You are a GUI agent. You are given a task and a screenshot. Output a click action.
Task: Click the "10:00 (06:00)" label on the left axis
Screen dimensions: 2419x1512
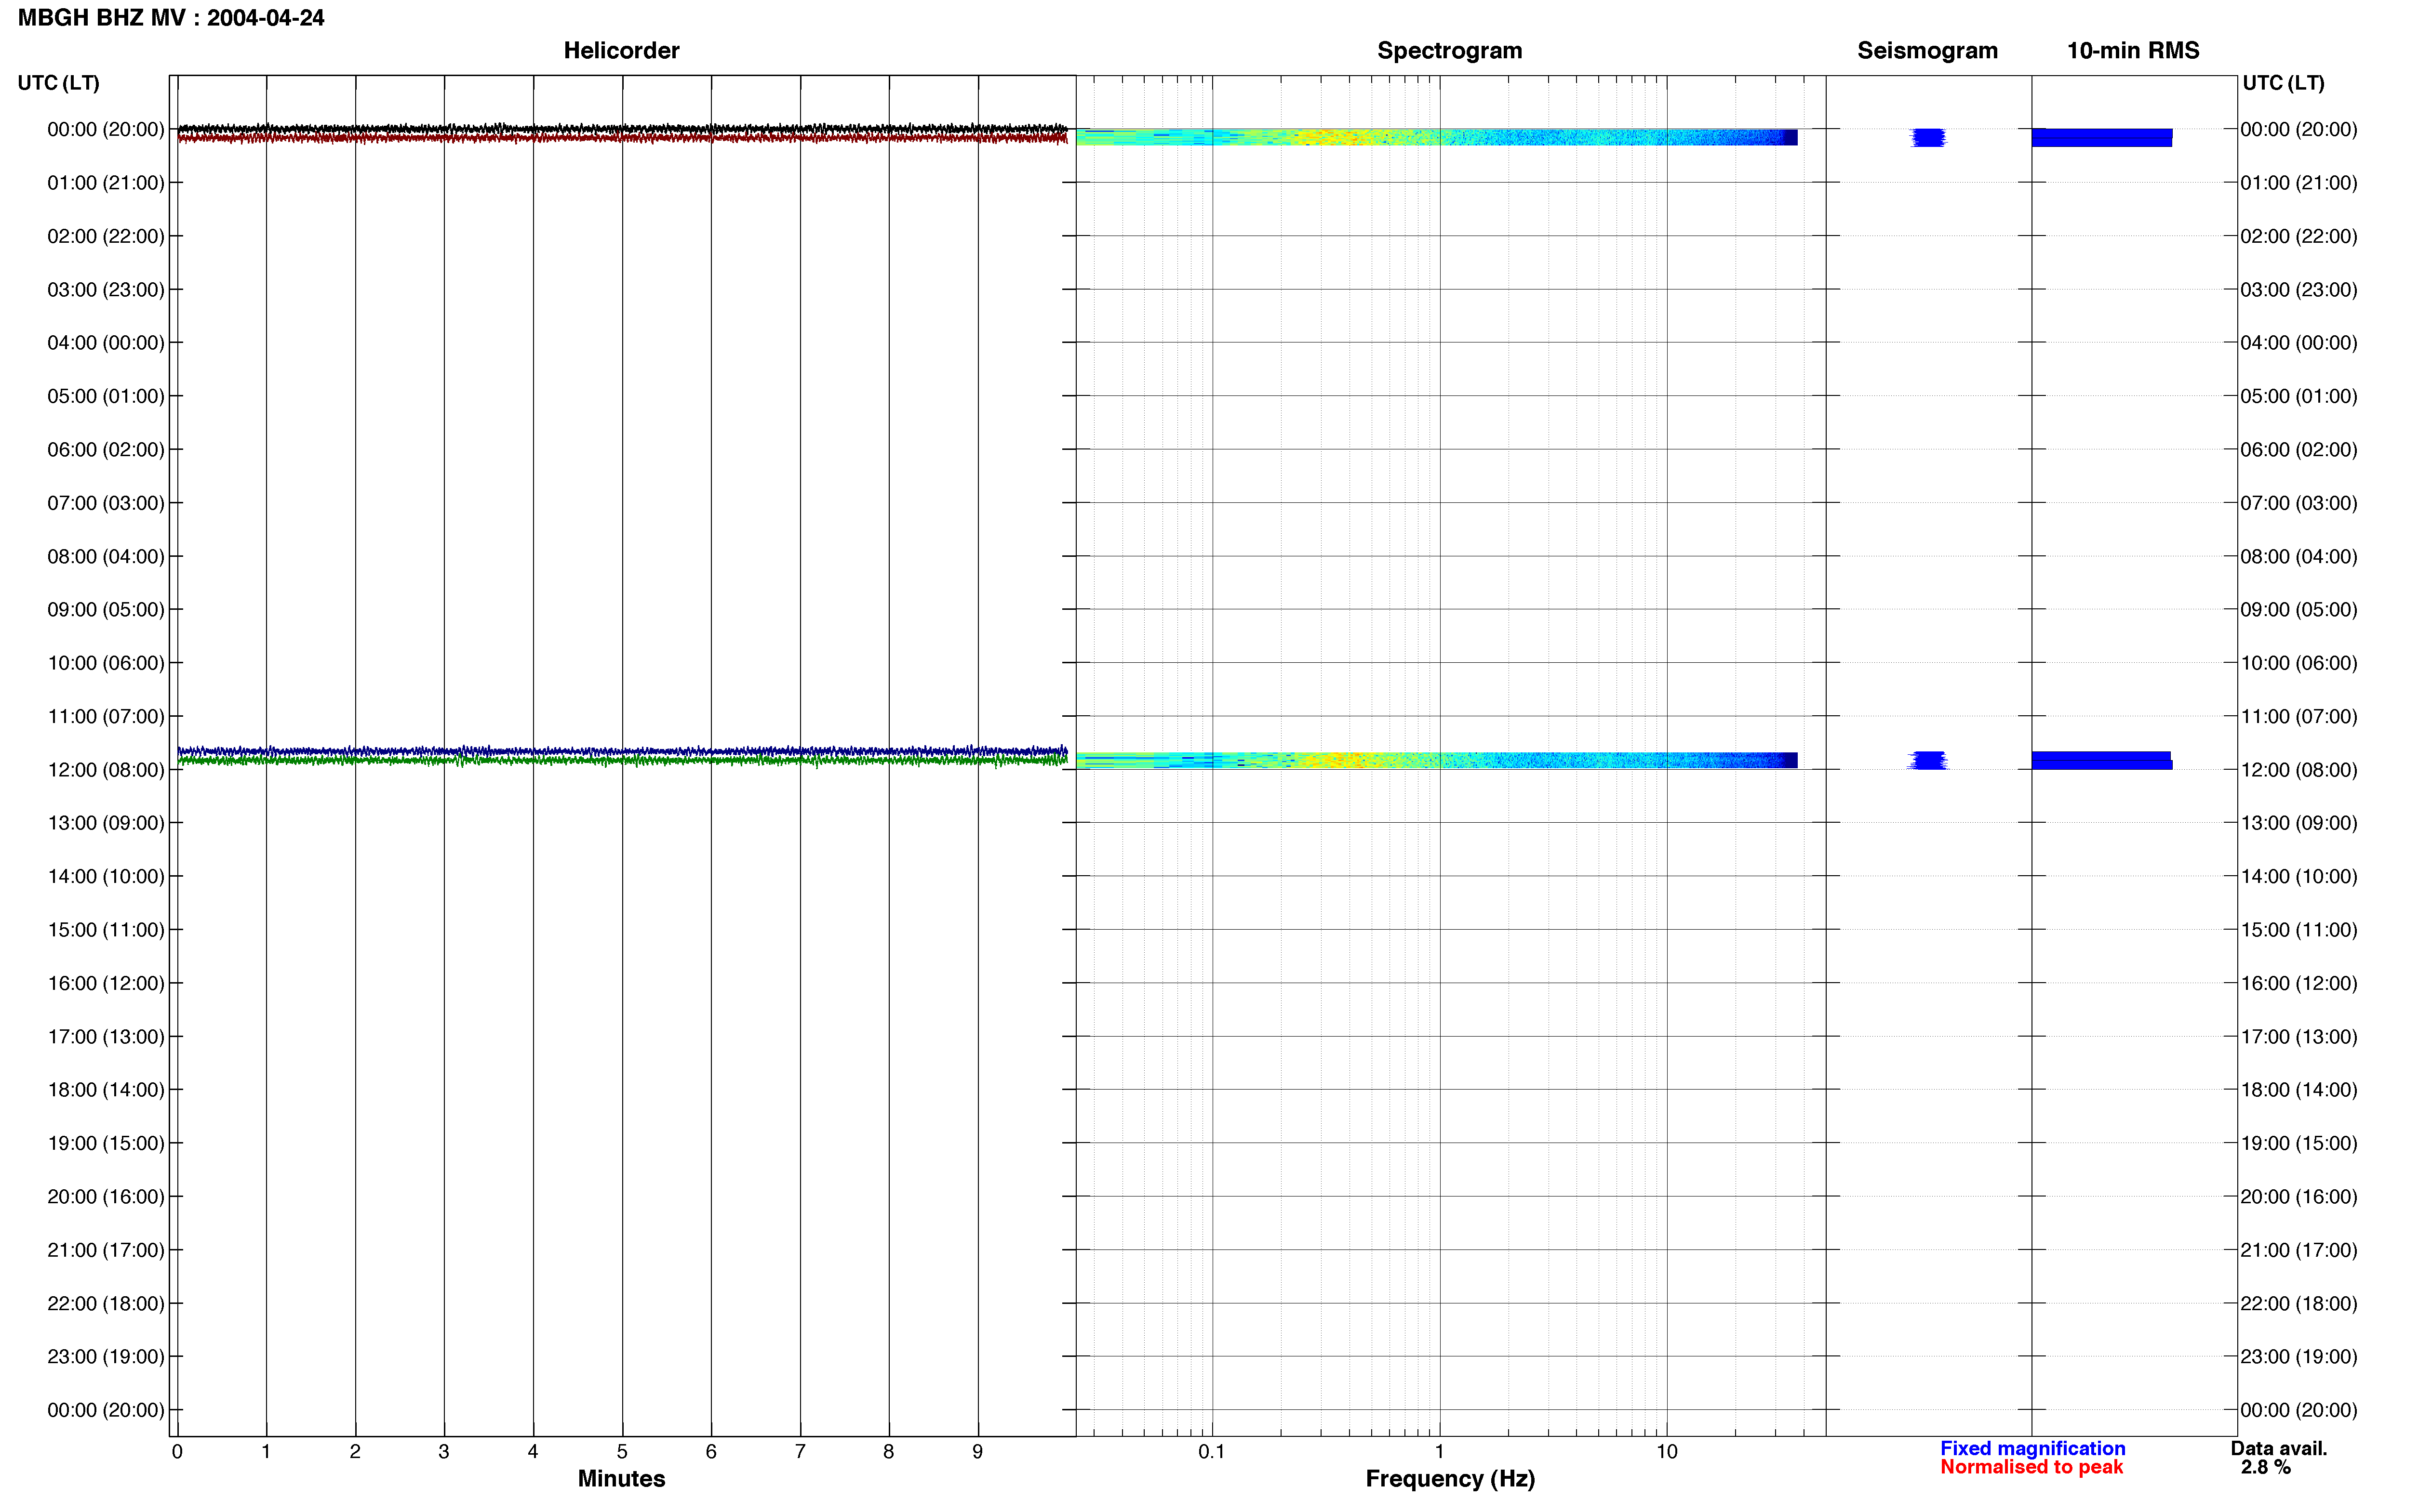pyautogui.click(x=106, y=663)
